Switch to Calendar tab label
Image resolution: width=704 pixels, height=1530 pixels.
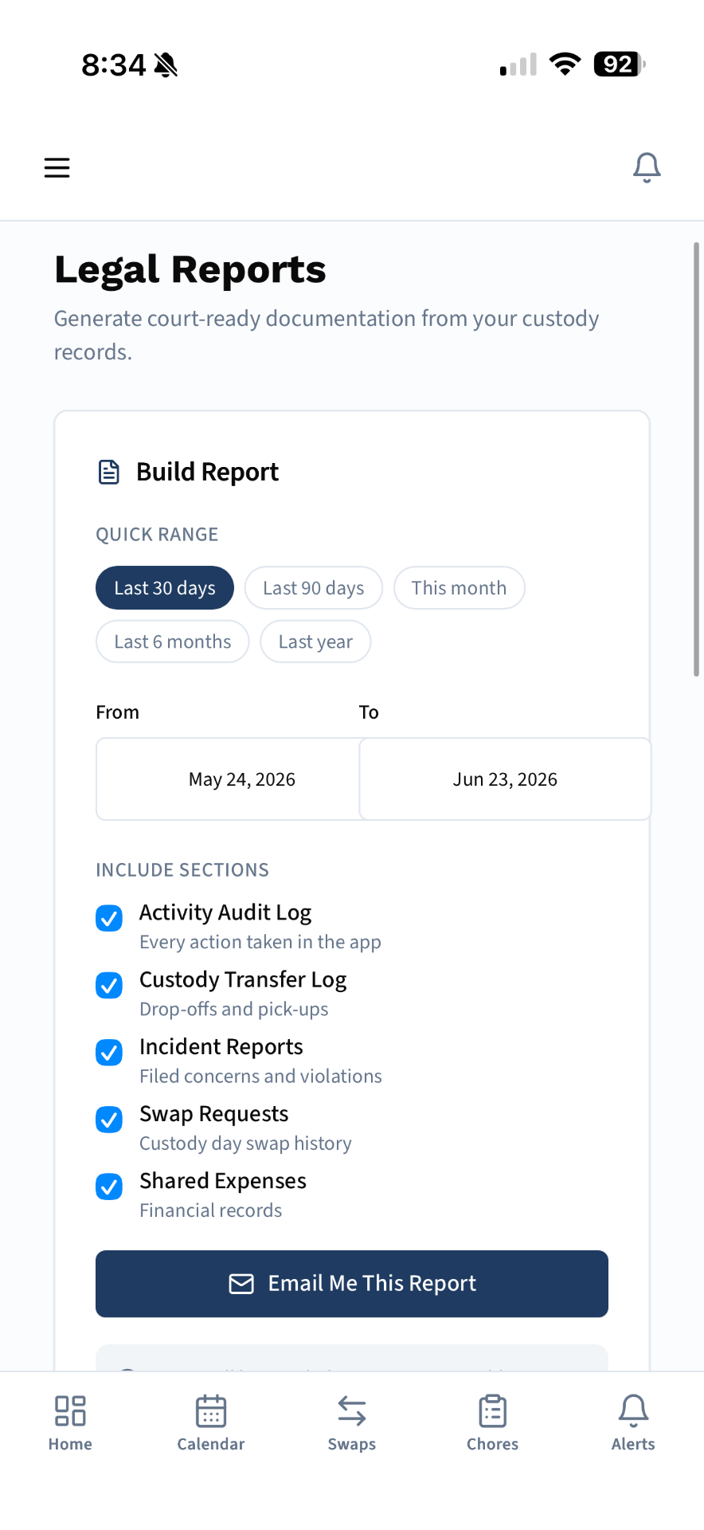coord(211,1444)
